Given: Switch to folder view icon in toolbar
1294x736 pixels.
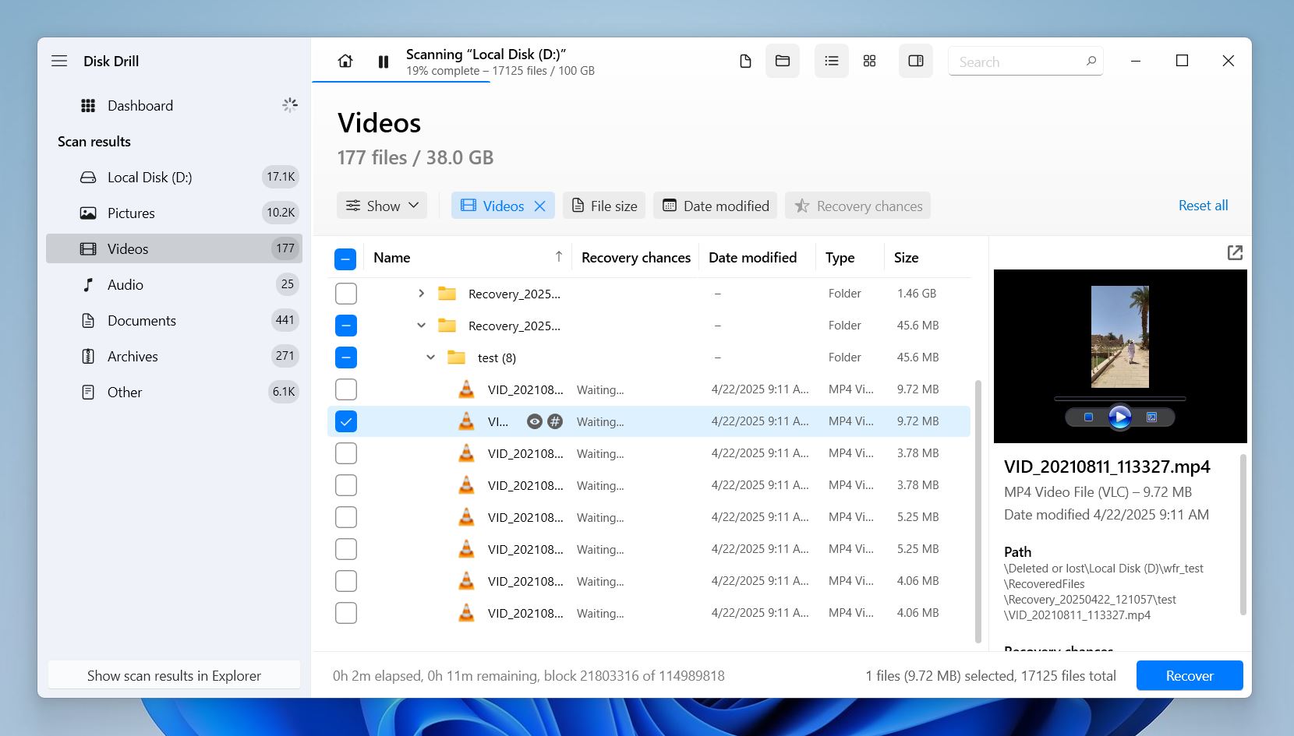Looking at the screenshot, I should (783, 61).
